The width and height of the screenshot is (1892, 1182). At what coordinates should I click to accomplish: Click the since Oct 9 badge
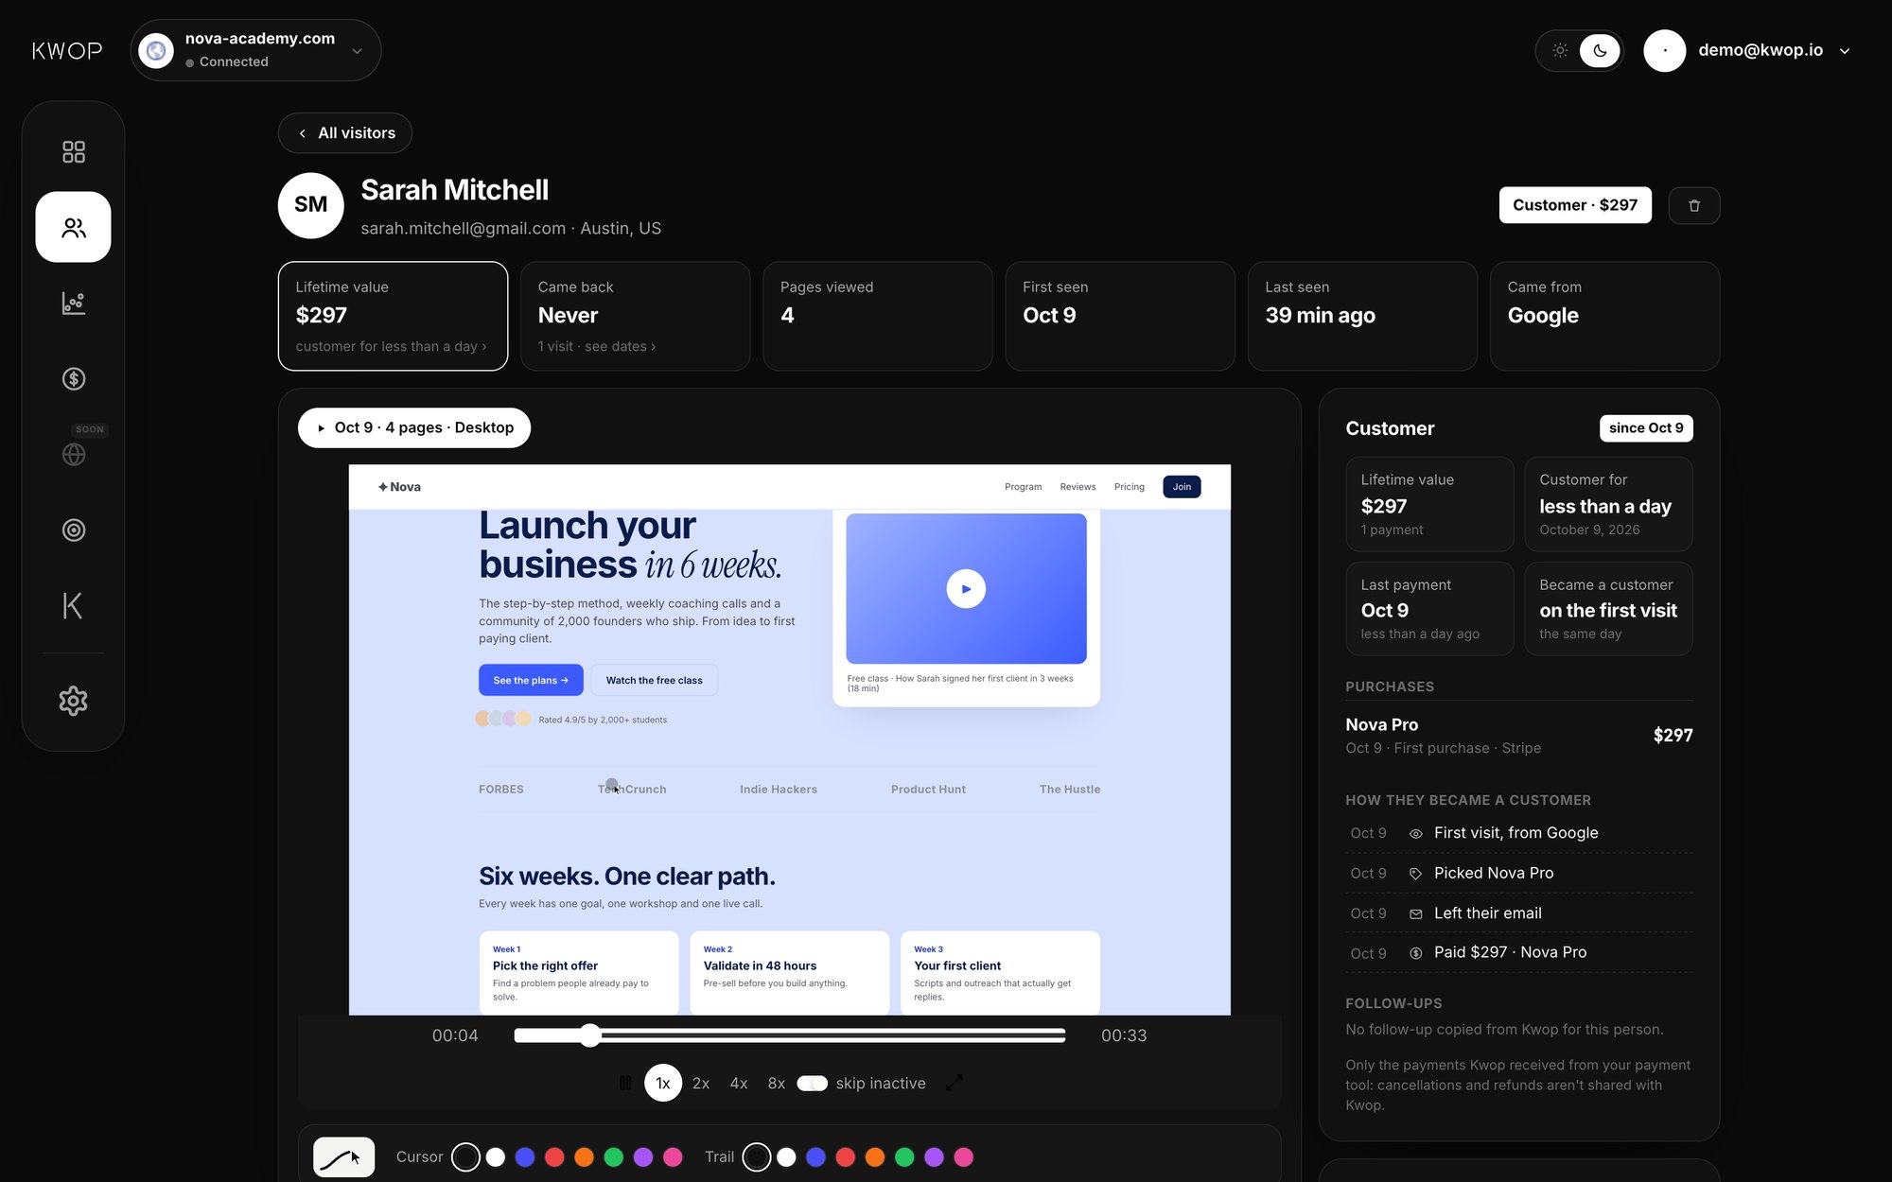pyautogui.click(x=1646, y=427)
